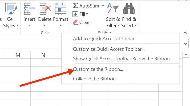The height and width of the screenshot is (106, 190).
Task: Click the Clear eraser icon
Action: [75, 22]
